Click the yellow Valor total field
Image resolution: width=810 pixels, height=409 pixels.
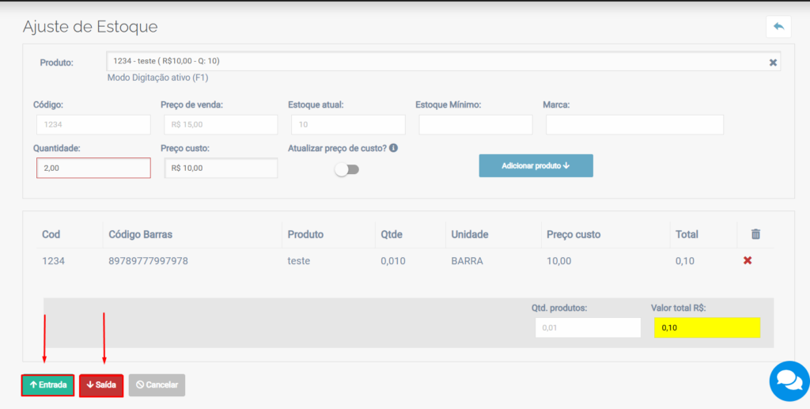click(707, 328)
